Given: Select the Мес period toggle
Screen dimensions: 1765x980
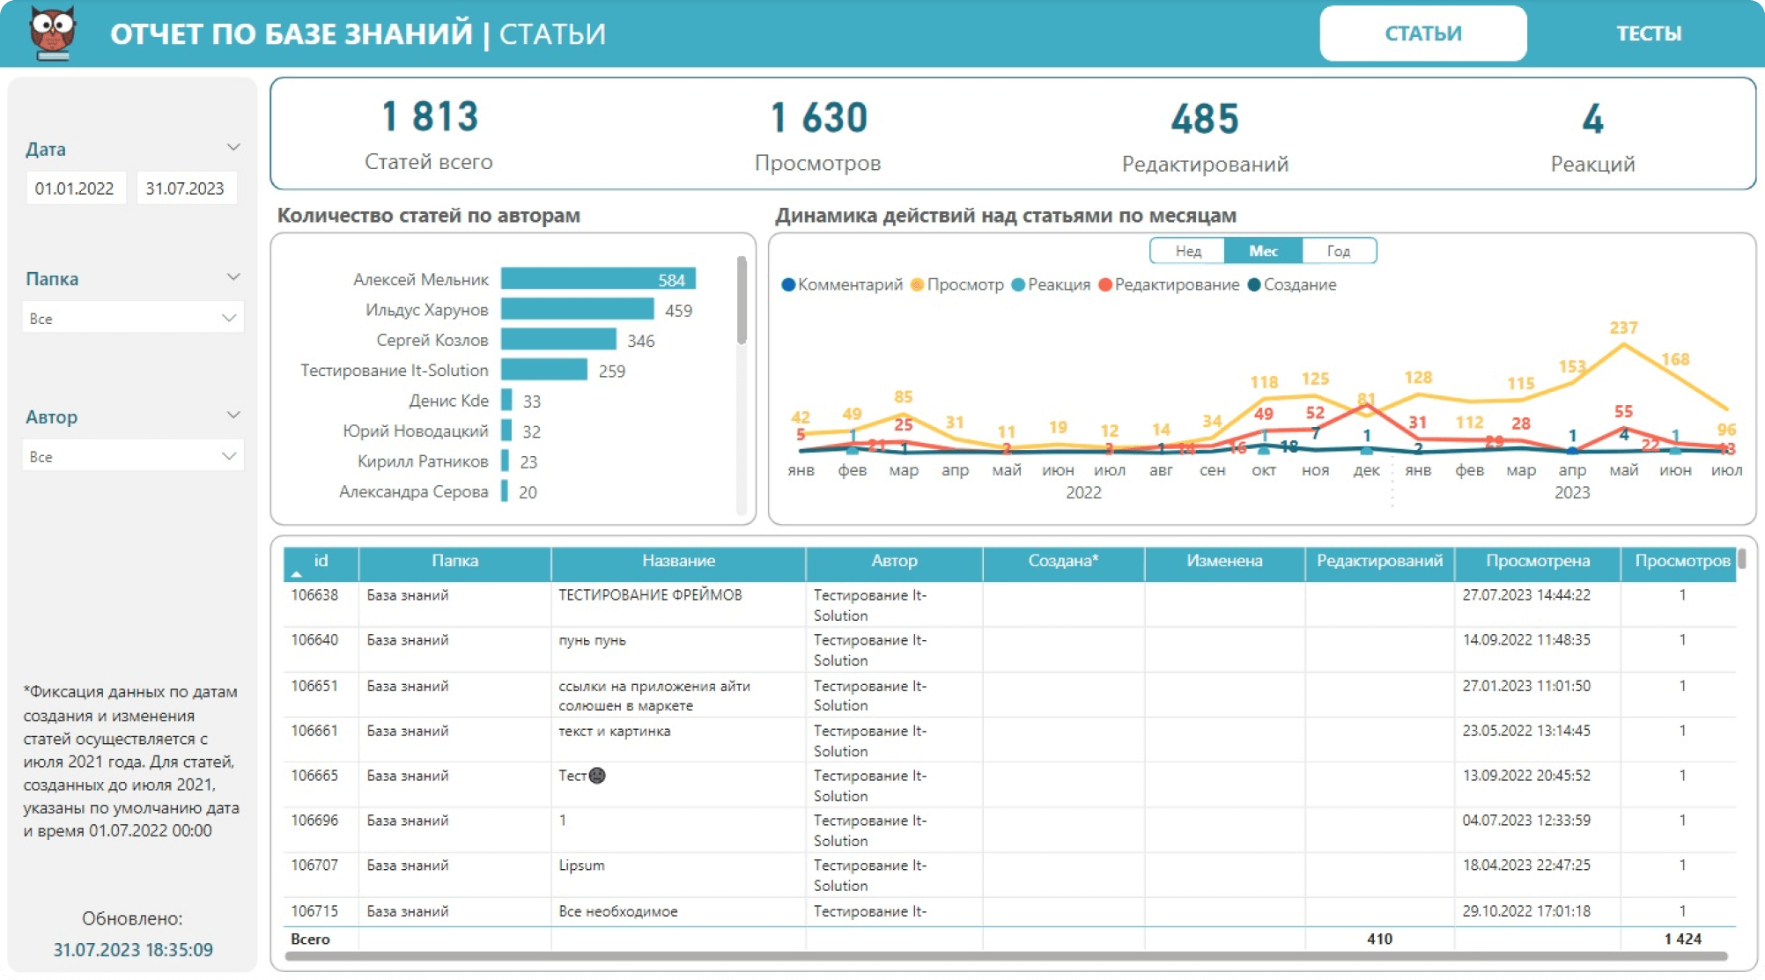Looking at the screenshot, I should click(1263, 251).
